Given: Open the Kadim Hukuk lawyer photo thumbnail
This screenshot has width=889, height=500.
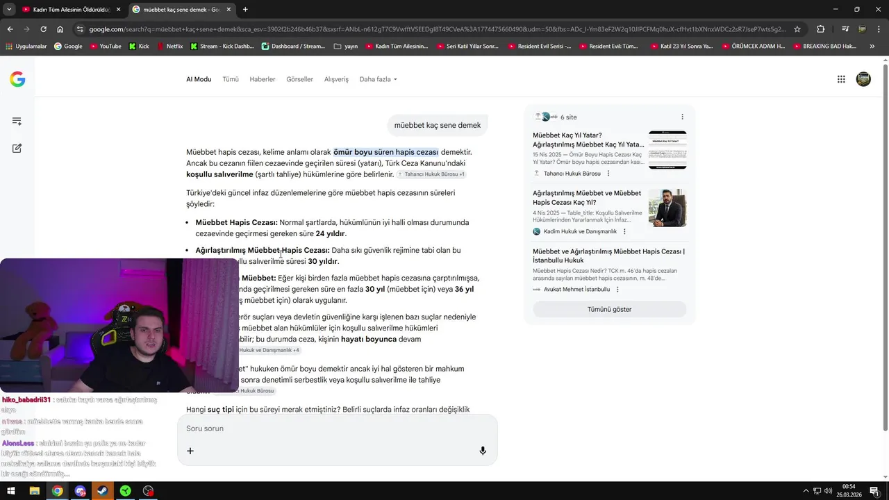Looking at the screenshot, I should point(667,208).
